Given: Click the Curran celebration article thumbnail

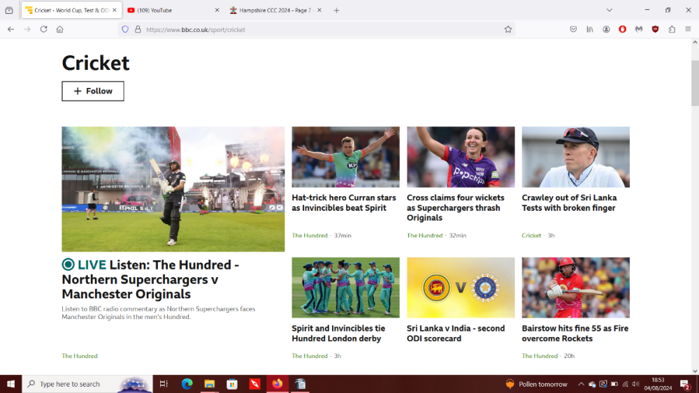Looking at the screenshot, I should click(345, 157).
